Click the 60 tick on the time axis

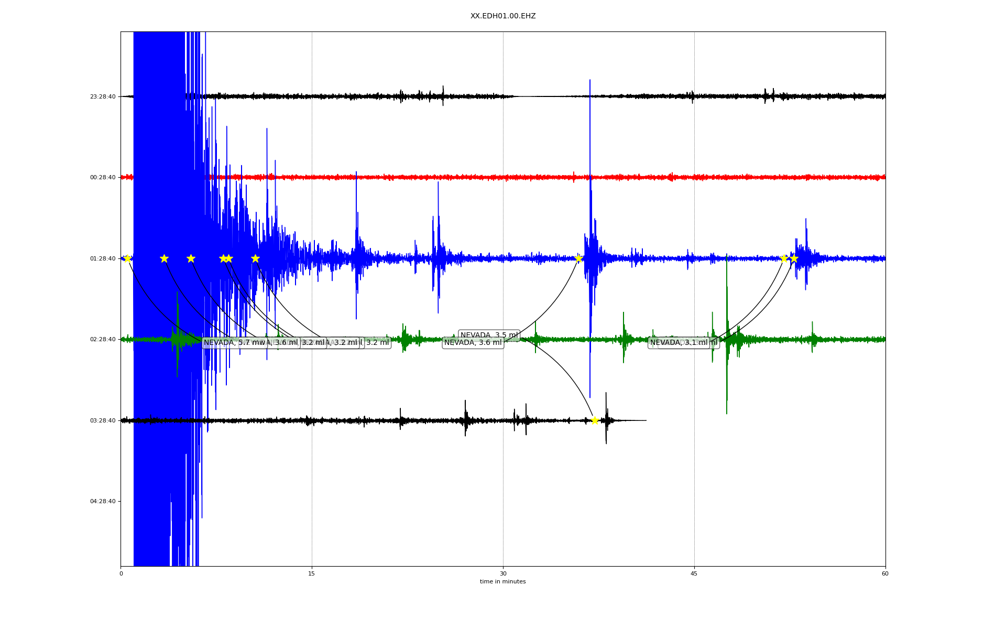pos(885,573)
